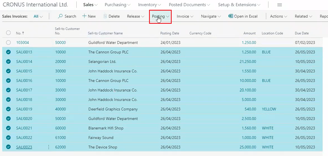
Task: Click CRONUS International Ltd. company name
Action: click(35, 4)
